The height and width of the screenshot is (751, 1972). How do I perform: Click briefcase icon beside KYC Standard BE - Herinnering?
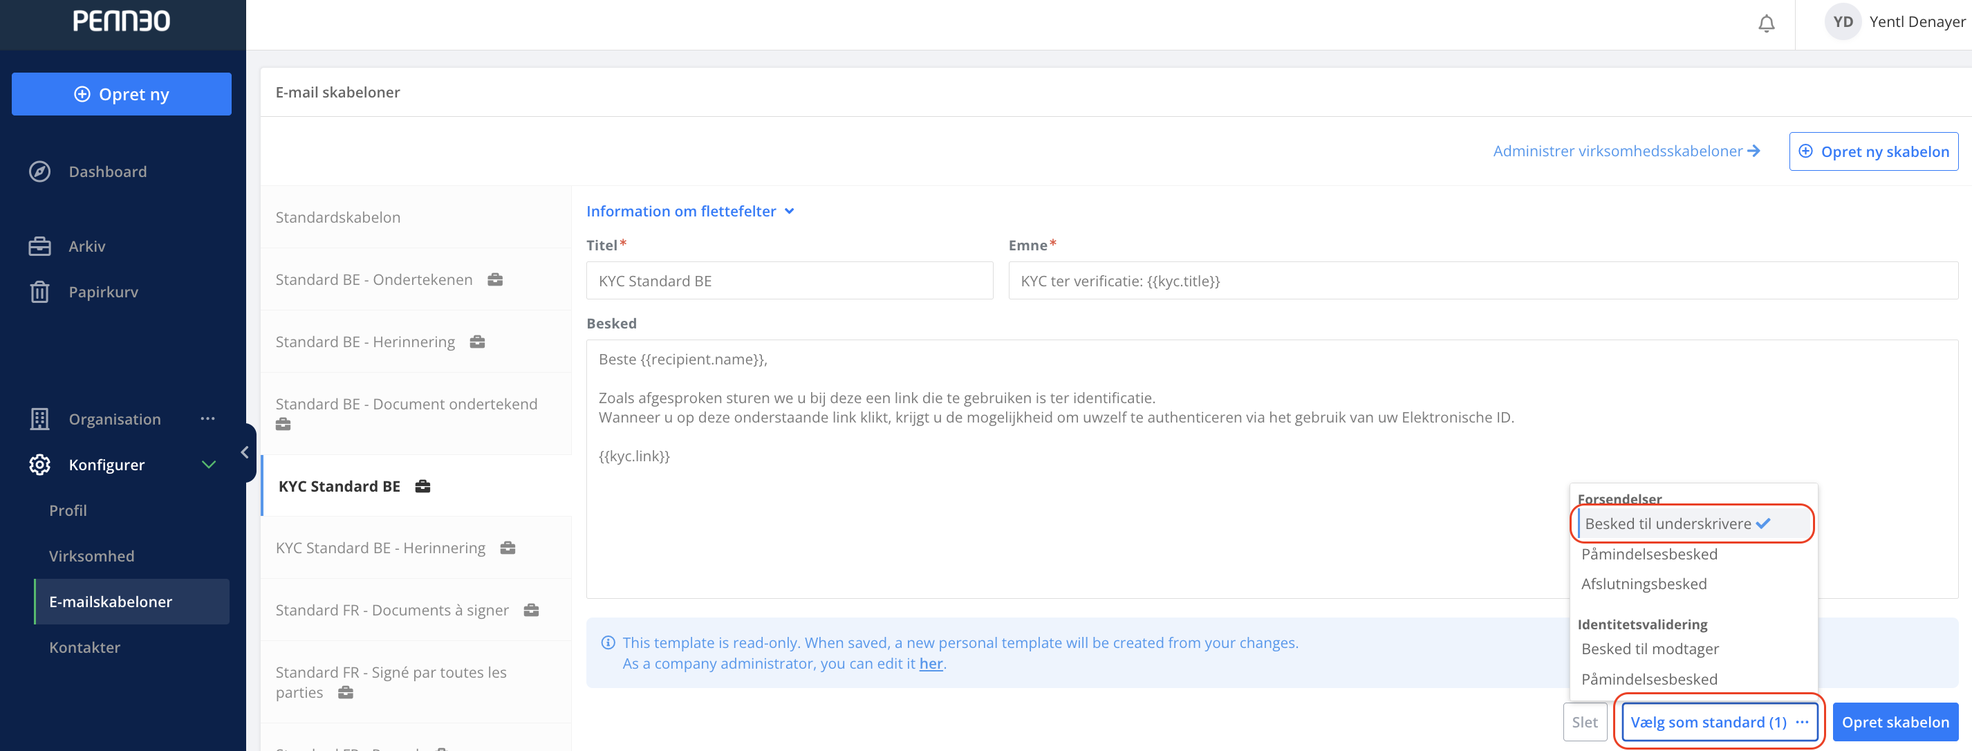click(x=508, y=548)
